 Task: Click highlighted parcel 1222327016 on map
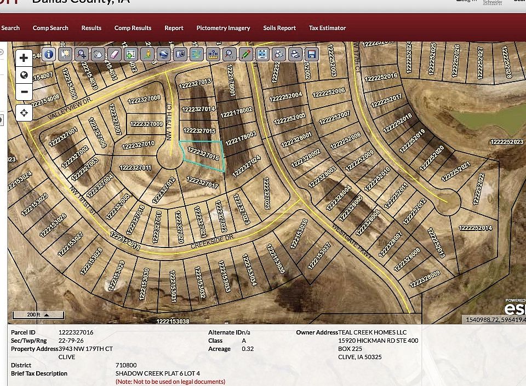click(x=203, y=156)
